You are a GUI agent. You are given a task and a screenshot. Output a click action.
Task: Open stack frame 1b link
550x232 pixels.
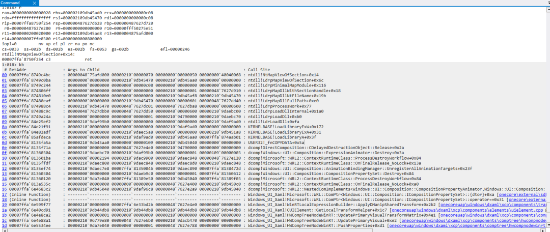[4, 215]
